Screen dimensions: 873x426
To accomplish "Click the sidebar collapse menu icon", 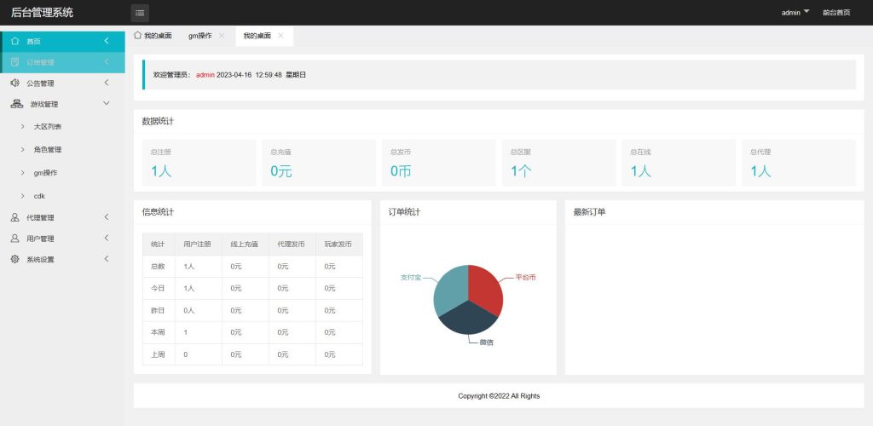I will click(140, 13).
